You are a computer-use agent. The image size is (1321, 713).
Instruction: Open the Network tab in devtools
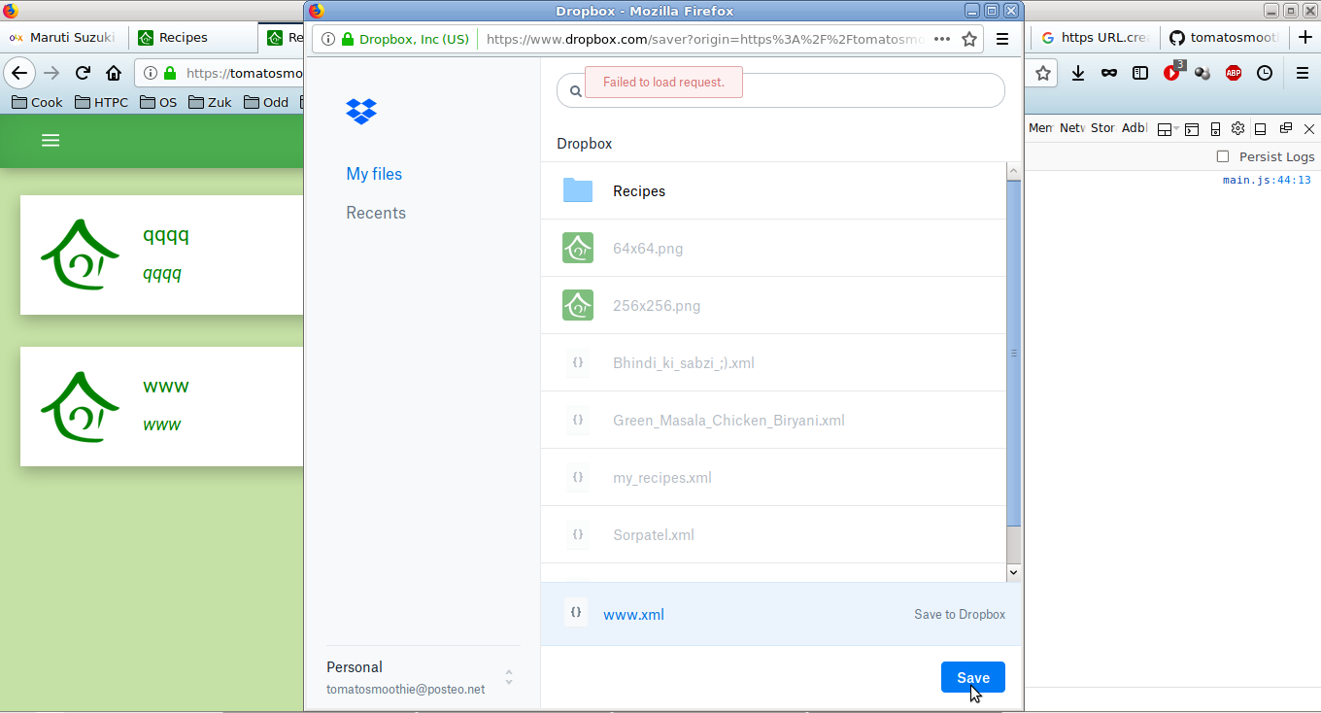(1071, 127)
